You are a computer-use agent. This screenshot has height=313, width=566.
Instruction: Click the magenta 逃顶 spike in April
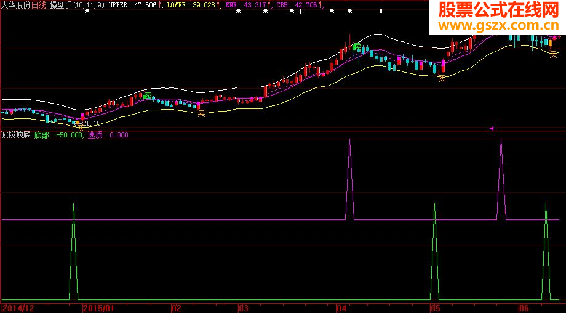coord(350,179)
